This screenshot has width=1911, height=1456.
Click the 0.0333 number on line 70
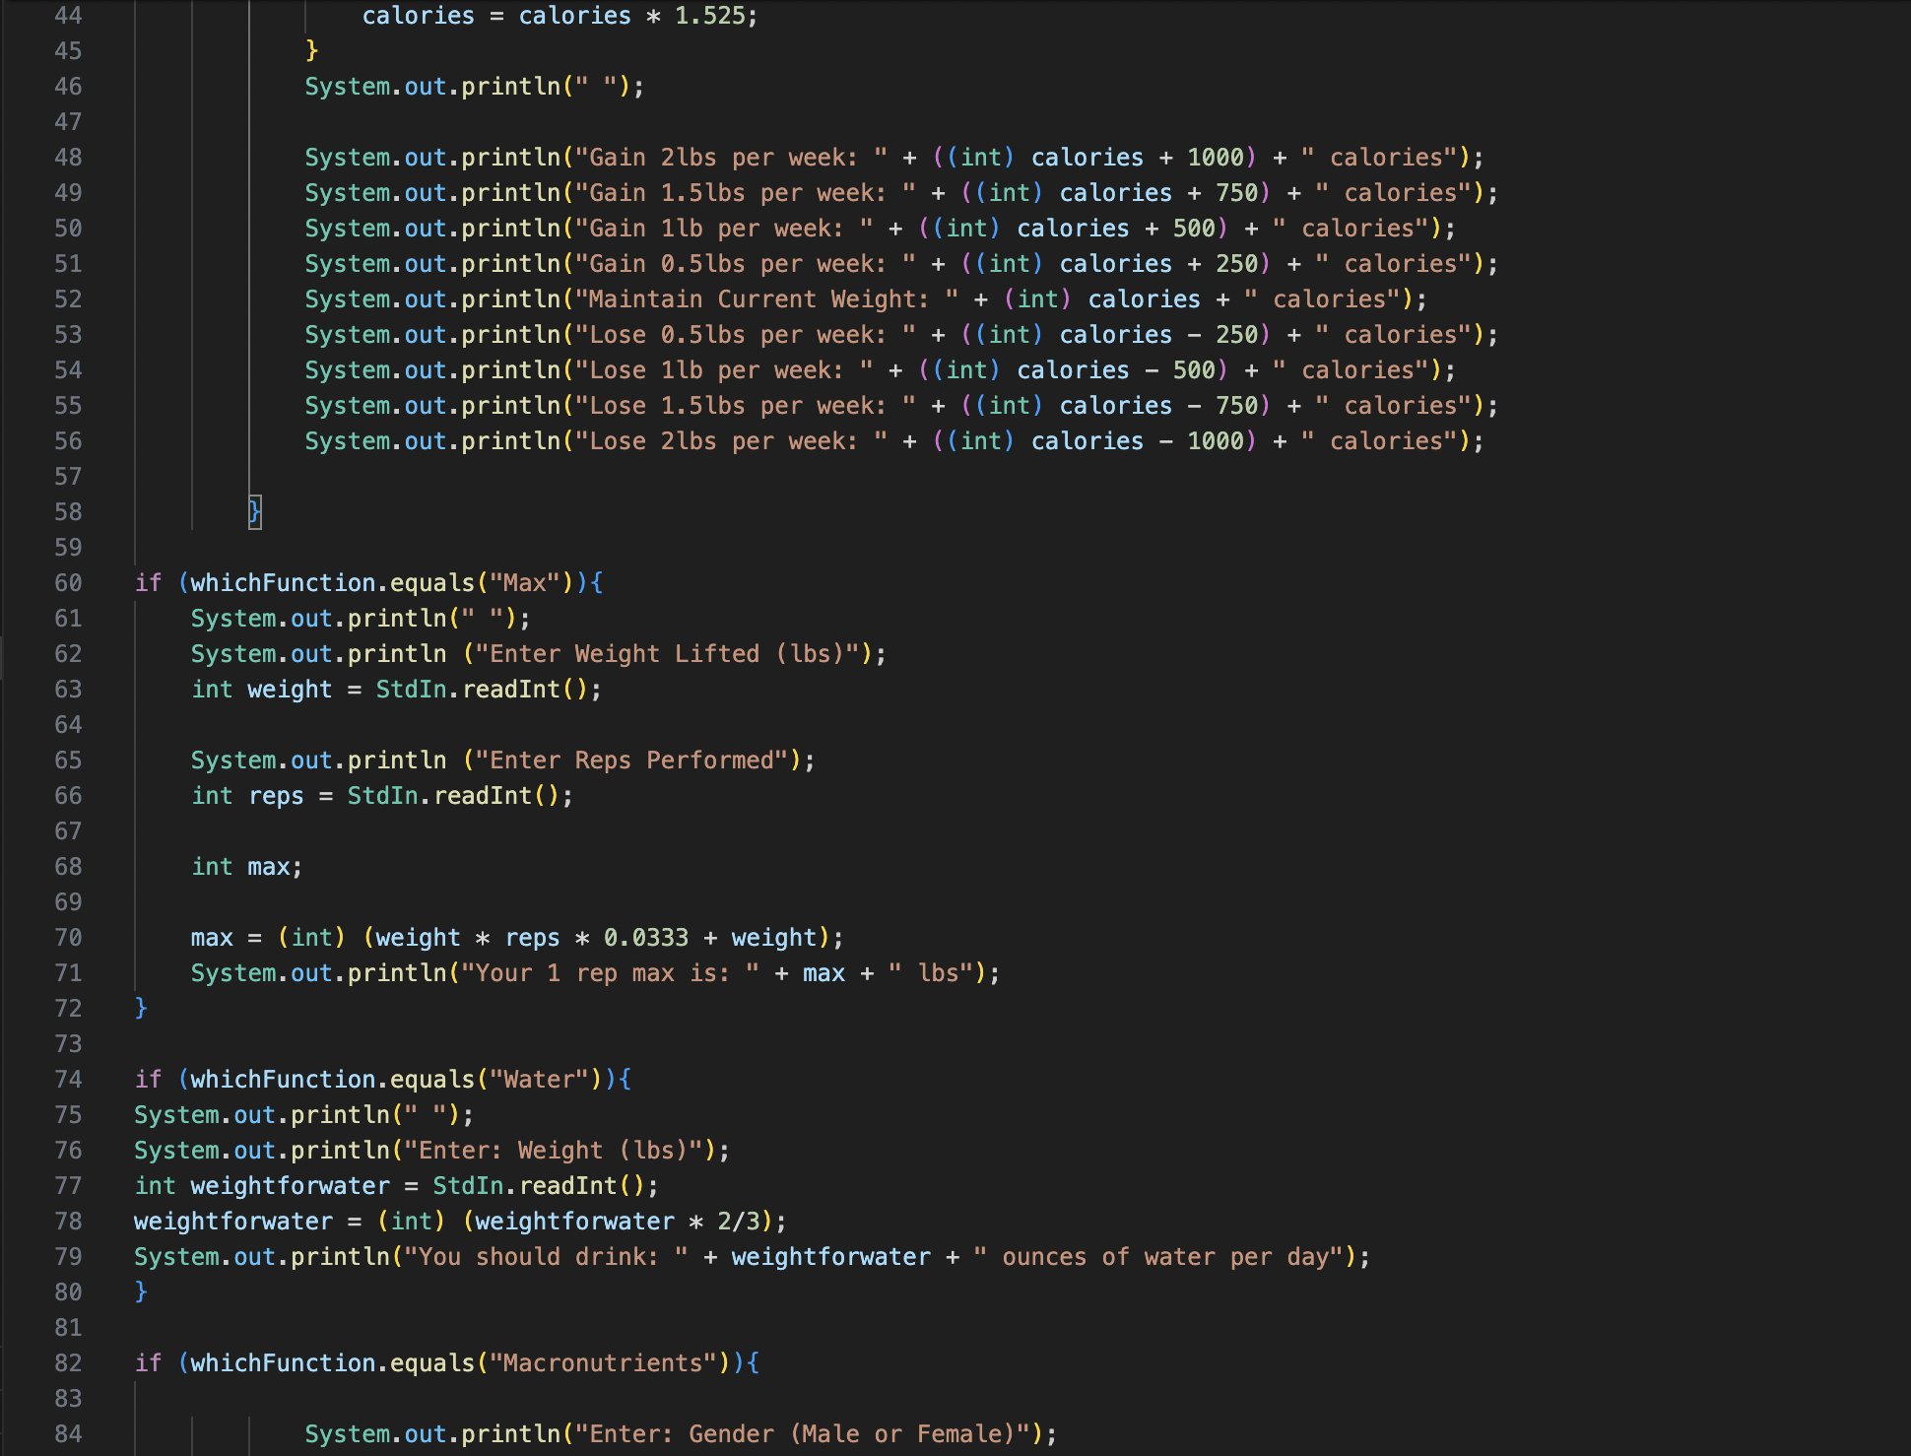[645, 937]
